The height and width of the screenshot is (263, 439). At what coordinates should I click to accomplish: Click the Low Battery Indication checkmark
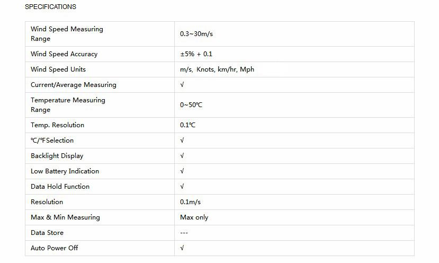click(182, 171)
